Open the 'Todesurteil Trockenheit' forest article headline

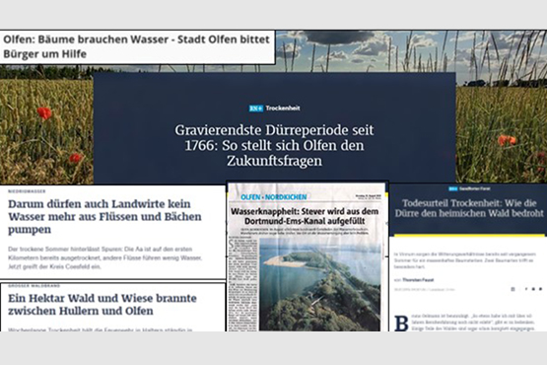tap(469, 208)
